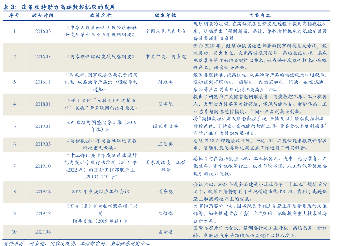The image size is (338, 246).
Task: Select the 政策名称 column header
Action: (101, 15)
